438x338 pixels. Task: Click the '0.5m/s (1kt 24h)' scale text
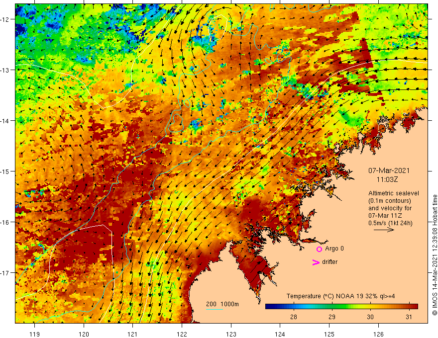(x=390, y=223)
